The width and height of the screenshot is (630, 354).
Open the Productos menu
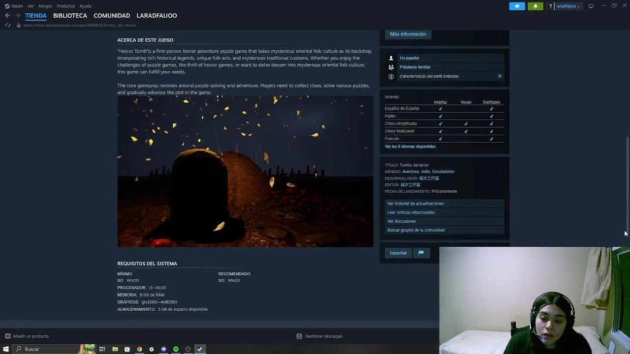(66, 6)
